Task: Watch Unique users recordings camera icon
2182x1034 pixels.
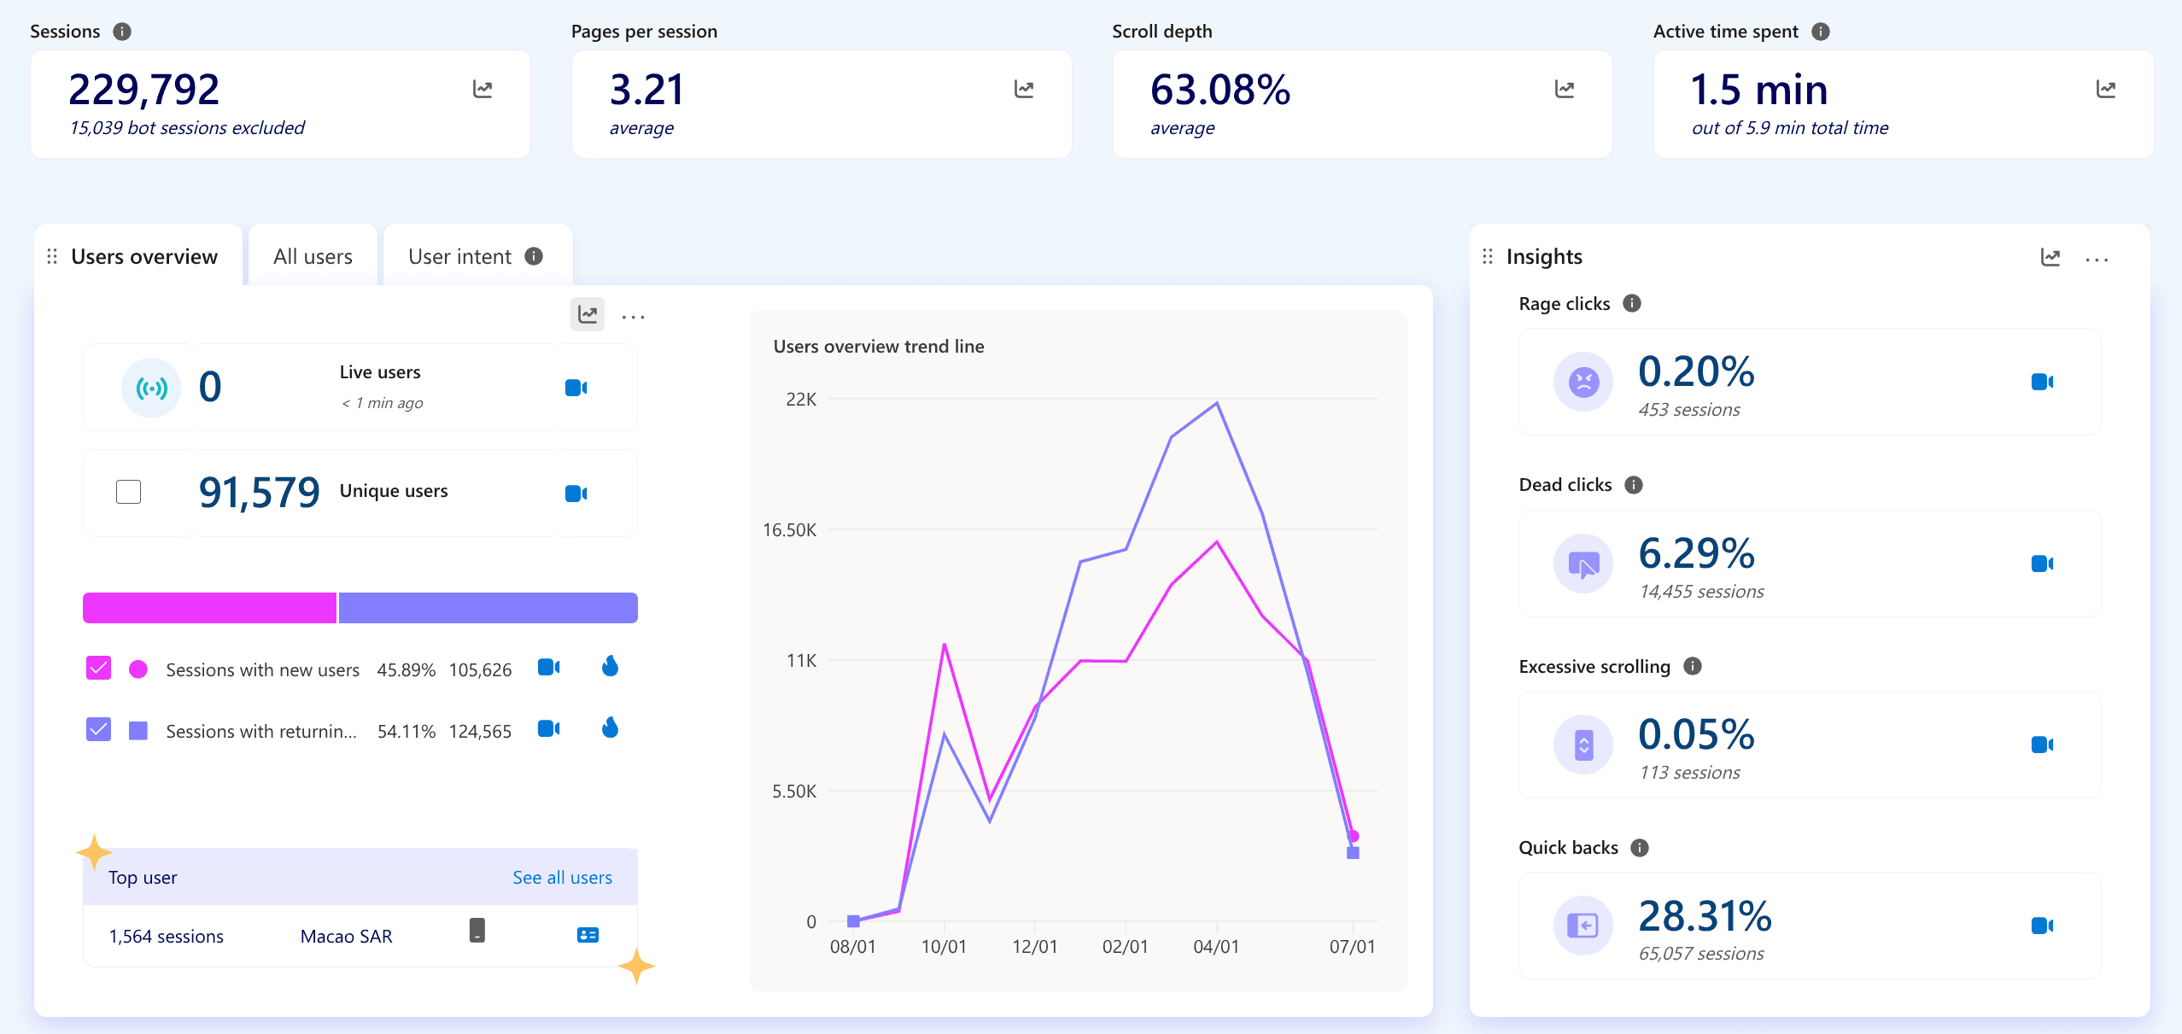Action: (576, 494)
